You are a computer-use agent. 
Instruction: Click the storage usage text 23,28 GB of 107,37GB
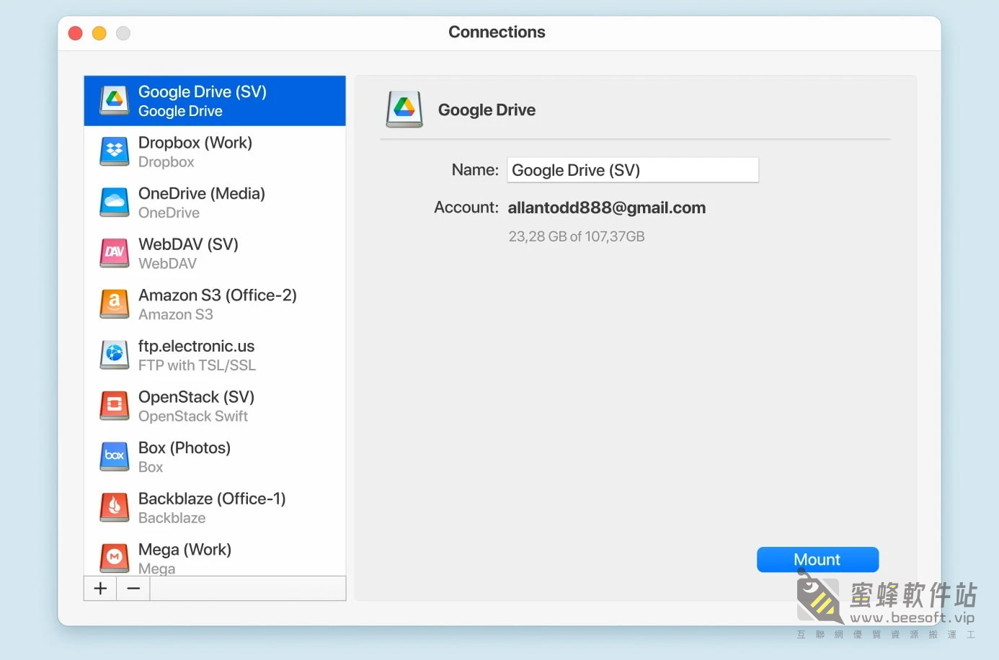577,236
